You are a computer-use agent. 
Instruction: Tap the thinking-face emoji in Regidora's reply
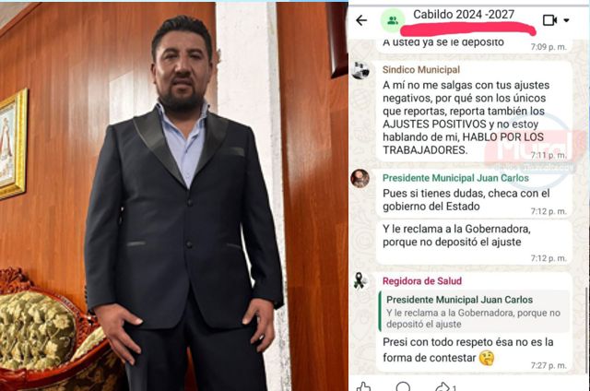(x=486, y=358)
